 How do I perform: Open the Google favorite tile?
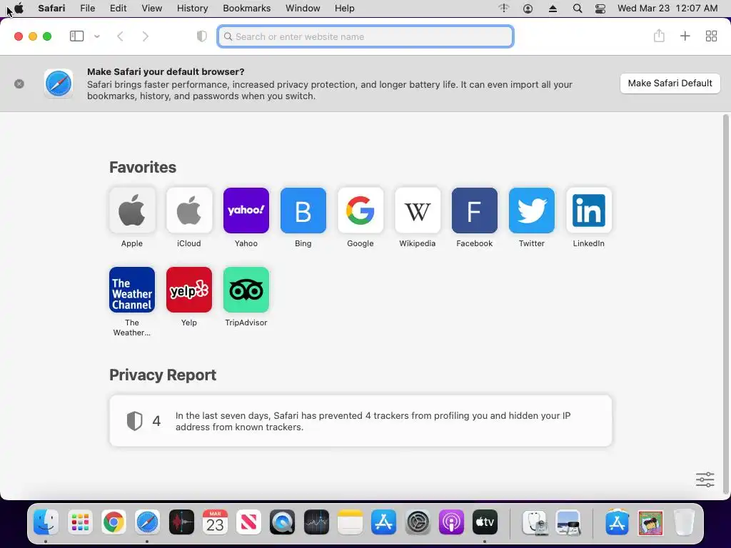(361, 210)
